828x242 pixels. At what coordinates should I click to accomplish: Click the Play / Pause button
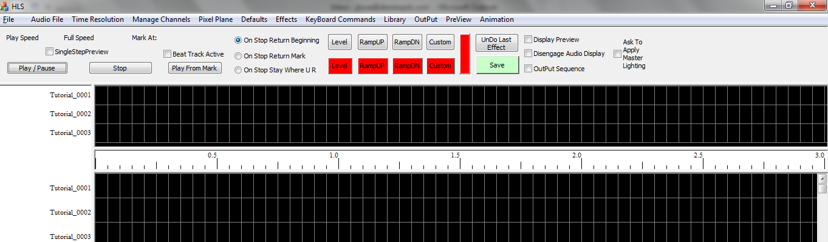(37, 68)
